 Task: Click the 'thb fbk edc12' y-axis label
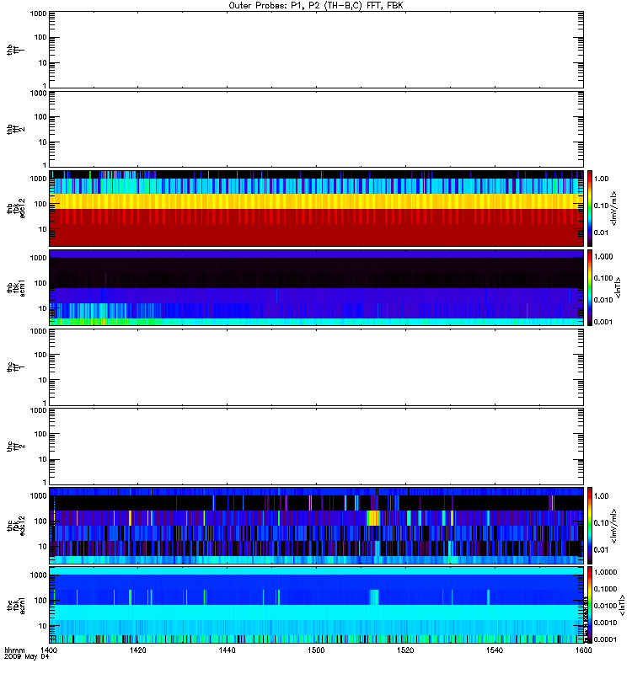point(16,208)
